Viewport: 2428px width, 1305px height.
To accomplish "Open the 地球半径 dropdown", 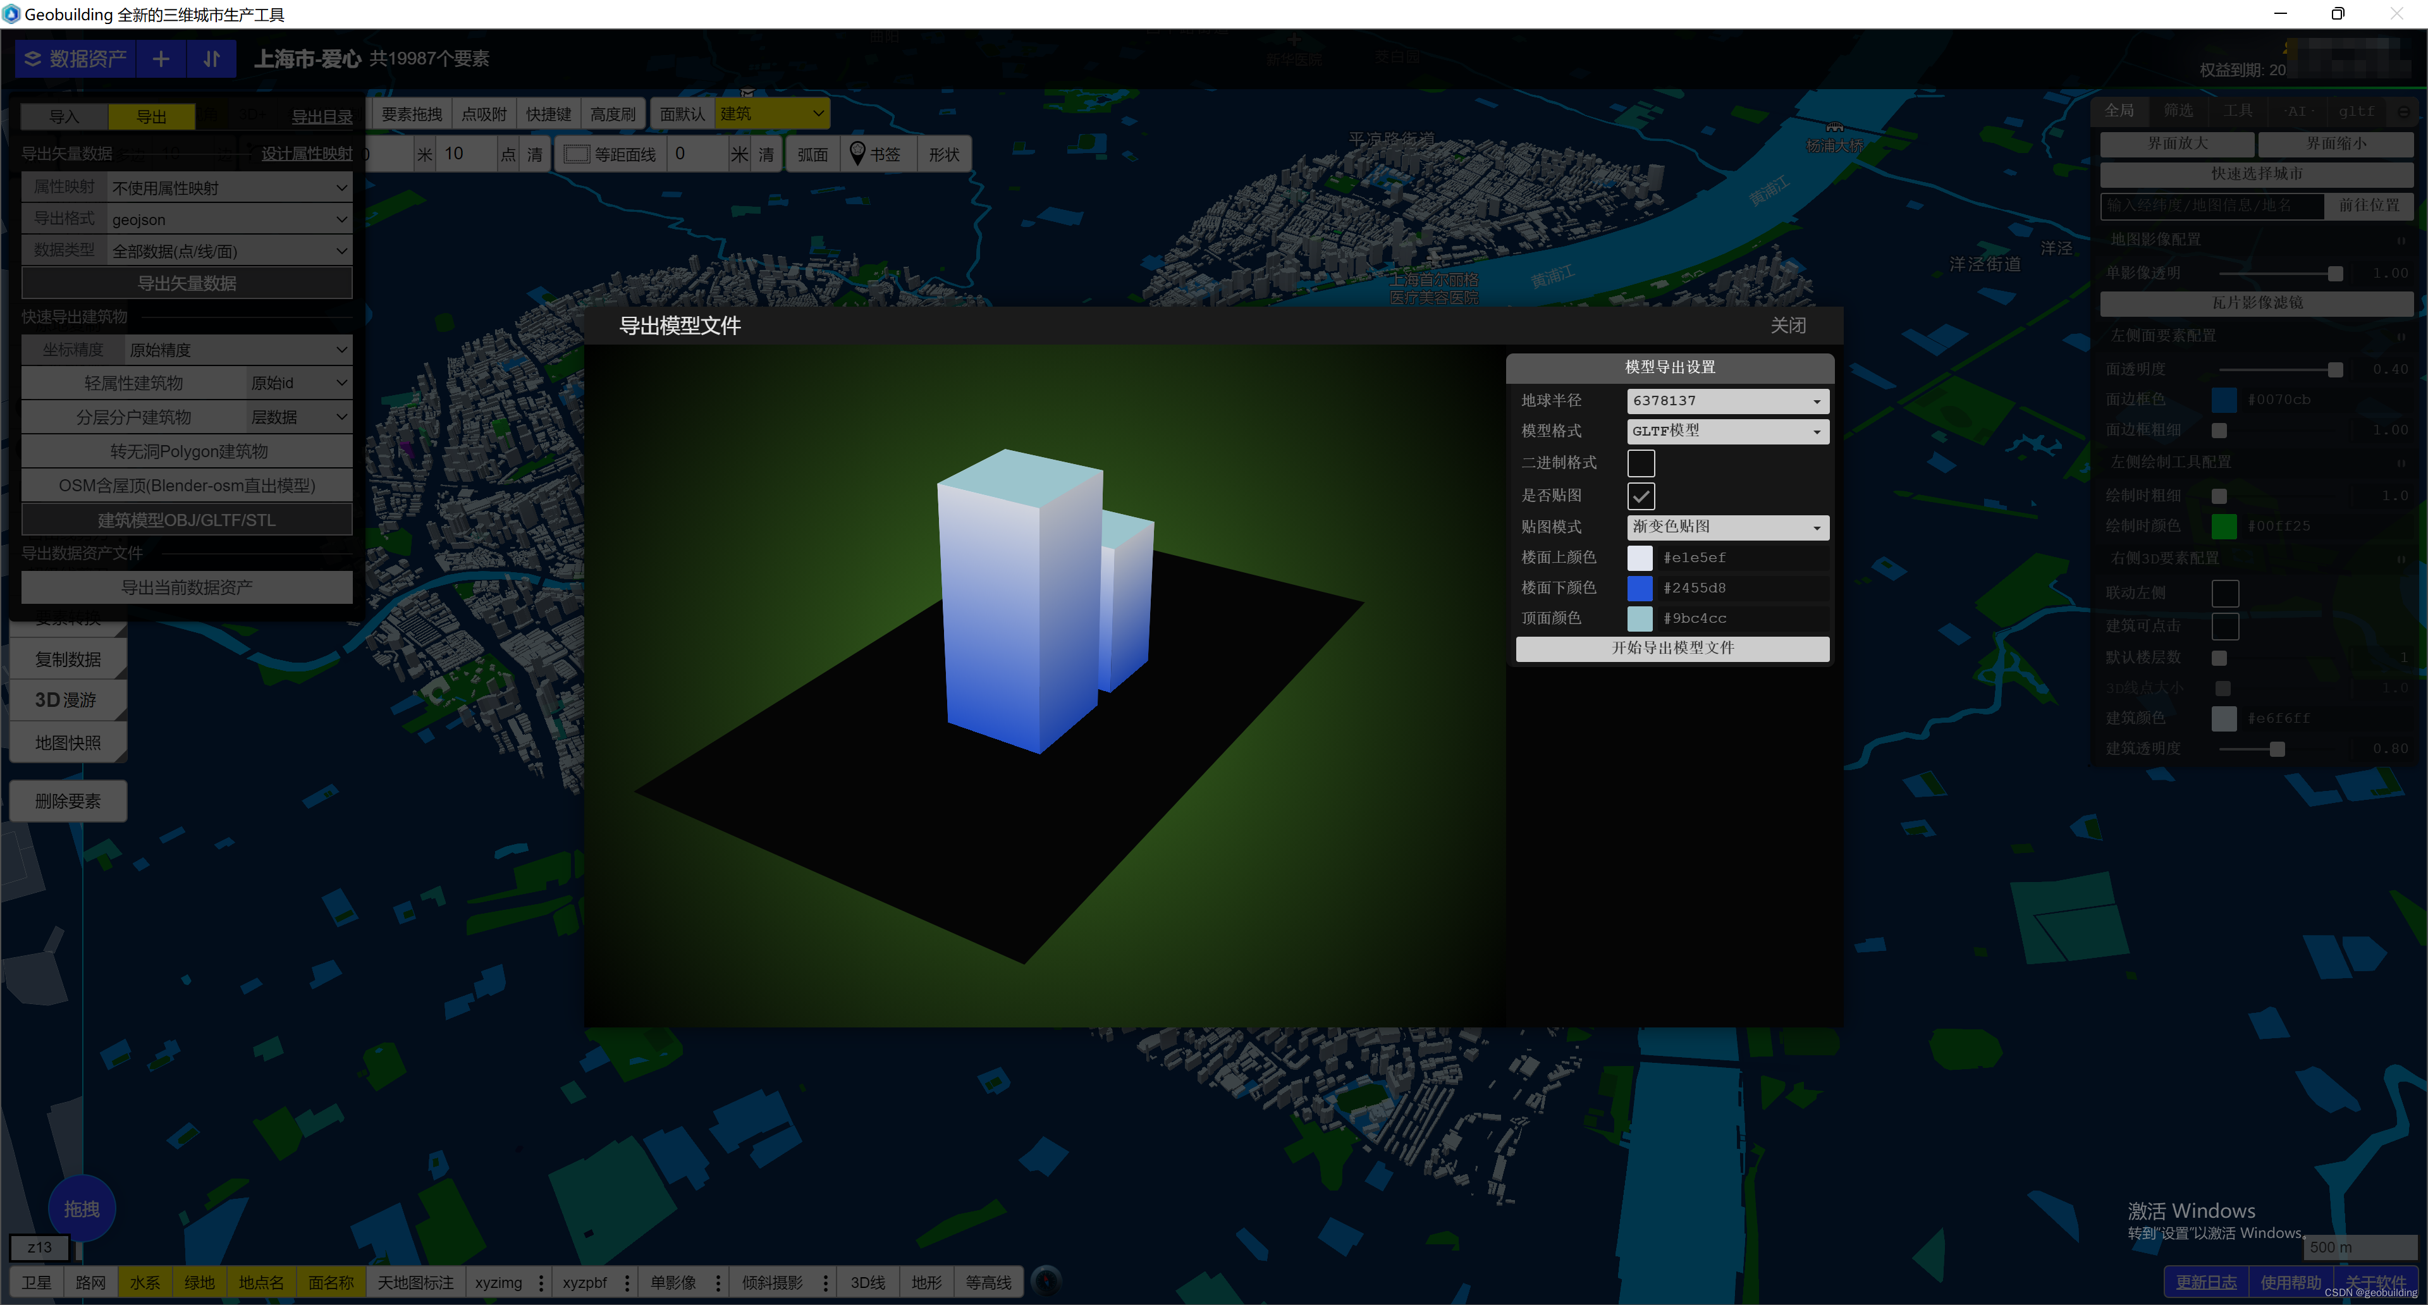I will pyautogui.click(x=1727, y=400).
